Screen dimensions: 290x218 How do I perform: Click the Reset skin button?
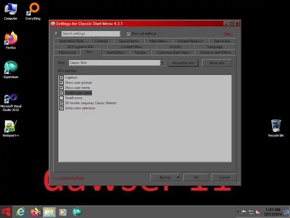coord(217,63)
